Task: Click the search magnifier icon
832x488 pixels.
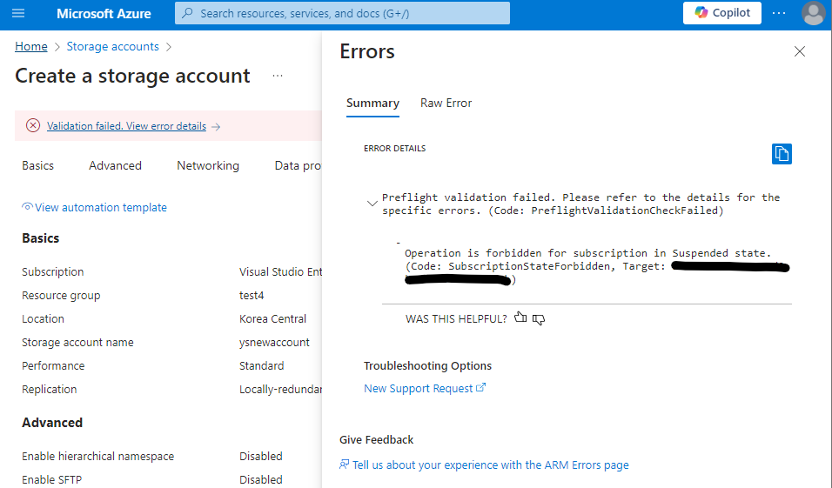Action: [187, 13]
